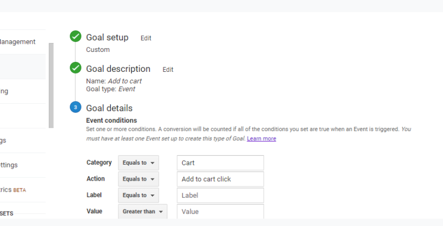Image resolution: width=443 pixels, height=226 pixels.
Task: Select the empty Value input field
Action: pos(220,212)
